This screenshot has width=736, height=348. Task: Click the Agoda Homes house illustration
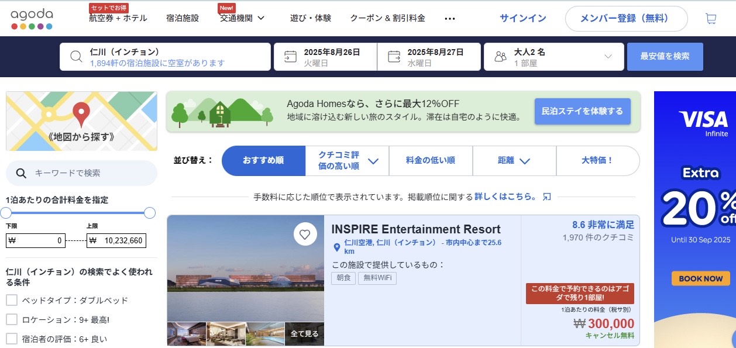click(x=221, y=113)
